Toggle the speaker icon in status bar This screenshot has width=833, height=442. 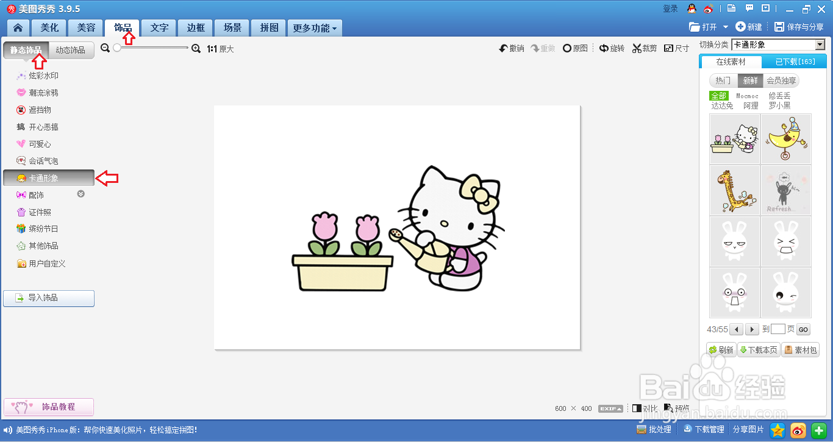point(8,430)
